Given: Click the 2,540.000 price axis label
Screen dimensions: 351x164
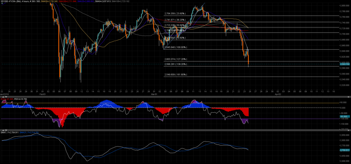Looking at the screenshot, I should tap(344, 79).
